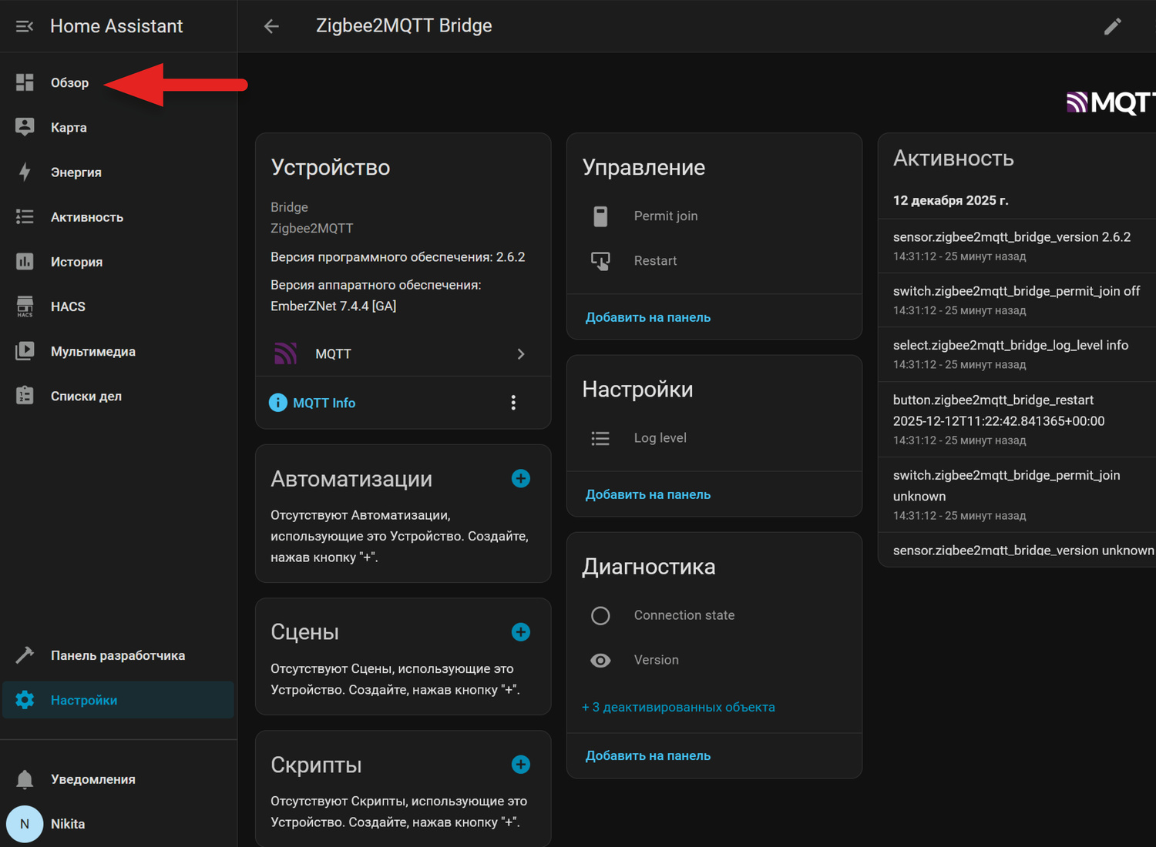Add Диагностика entities to dashboard
Screen dimensions: 1156x847
point(648,755)
